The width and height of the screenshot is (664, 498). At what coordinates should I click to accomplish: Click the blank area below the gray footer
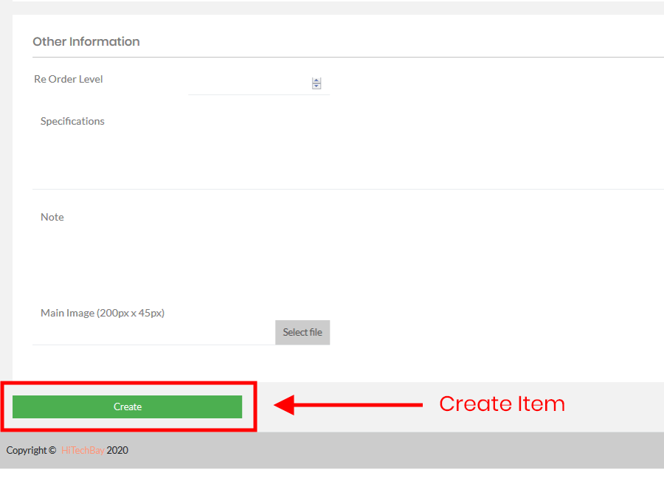[x=332, y=483]
